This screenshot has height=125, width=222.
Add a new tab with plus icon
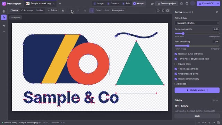point(60,4)
